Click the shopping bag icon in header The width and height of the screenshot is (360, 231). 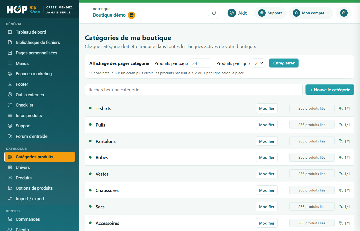(344, 13)
